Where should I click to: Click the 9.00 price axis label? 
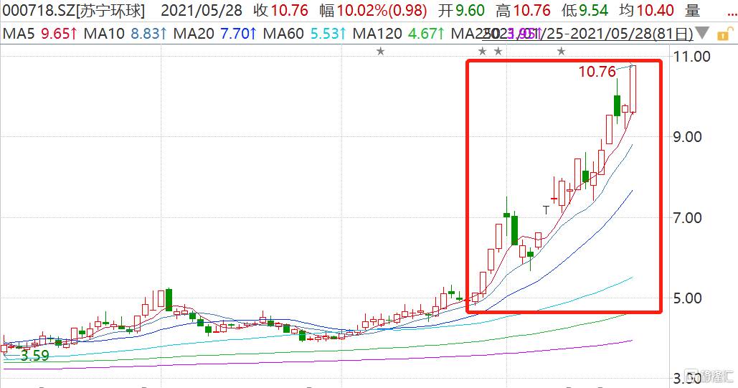pos(688,137)
